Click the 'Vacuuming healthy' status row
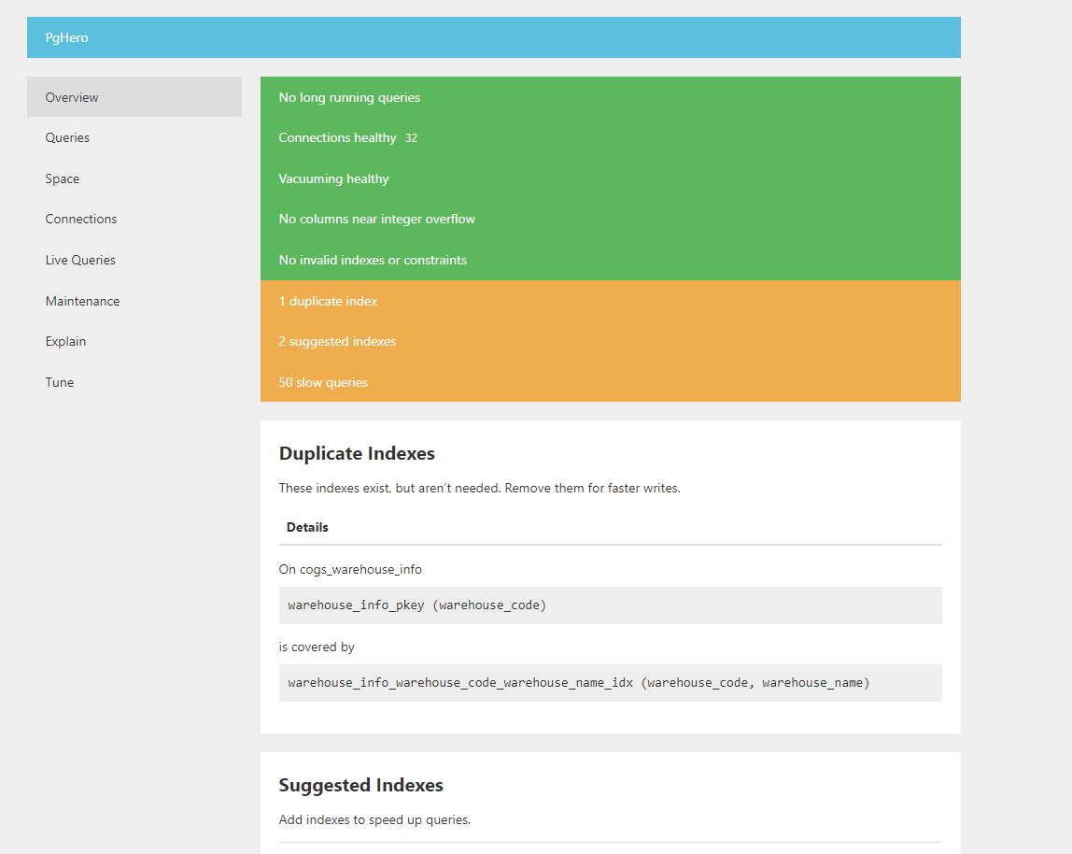This screenshot has height=854, width=1072. 333,178
